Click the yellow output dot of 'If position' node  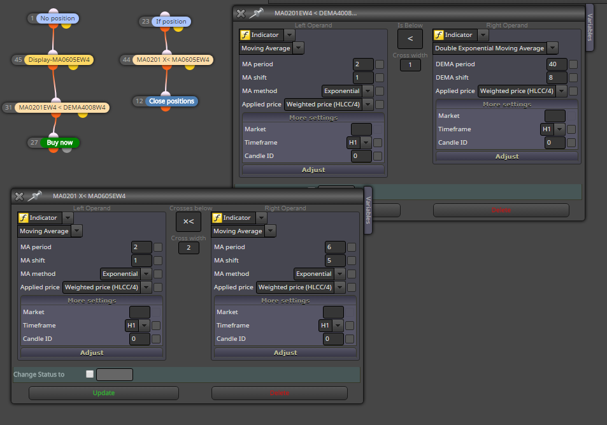pos(178,29)
